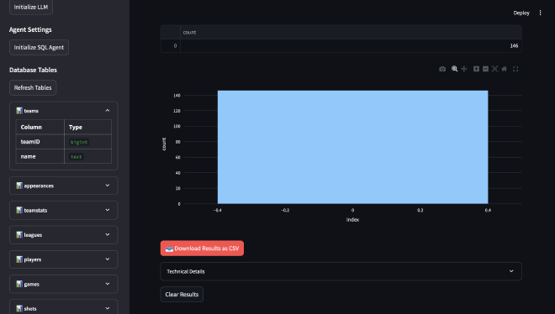The width and height of the screenshot is (555, 314).
Task: Open chart in fullscreen view
Action: [x=515, y=69]
